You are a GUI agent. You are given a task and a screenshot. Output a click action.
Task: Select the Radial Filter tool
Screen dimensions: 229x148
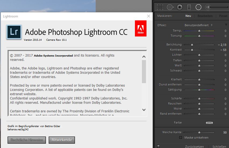pyautogui.click(x=198, y=7)
